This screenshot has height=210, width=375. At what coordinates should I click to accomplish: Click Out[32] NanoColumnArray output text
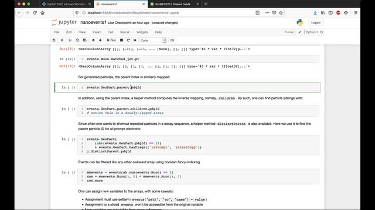[164, 66]
